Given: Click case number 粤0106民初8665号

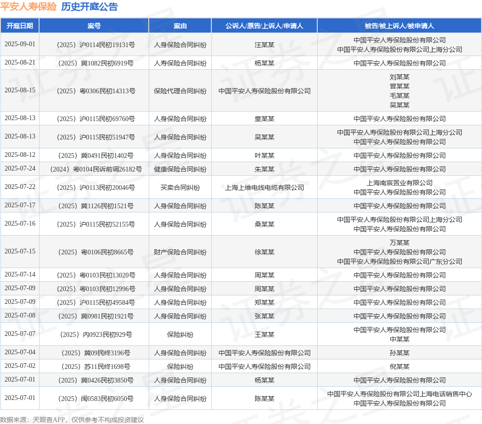Looking at the screenshot, I should tap(96, 253).
